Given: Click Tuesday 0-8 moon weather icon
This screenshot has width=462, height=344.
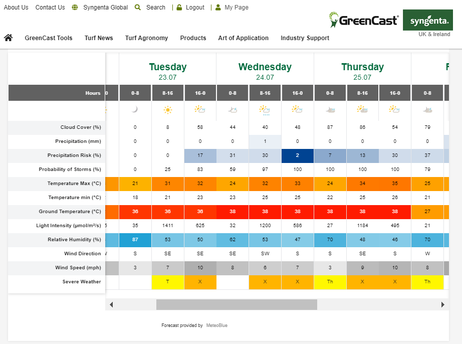Looking at the screenshot, I should click(135, 109).
